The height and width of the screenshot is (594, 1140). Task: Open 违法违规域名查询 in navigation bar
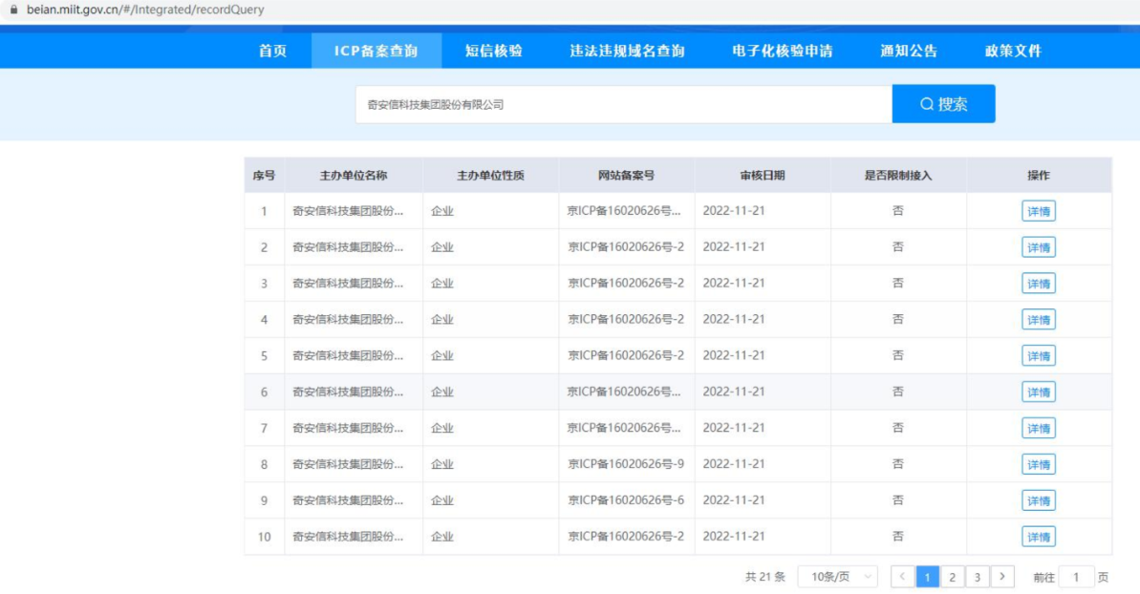click(627, 52)
